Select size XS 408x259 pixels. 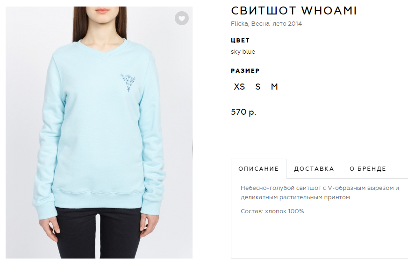pyautogui.click(x=239, y=86)
